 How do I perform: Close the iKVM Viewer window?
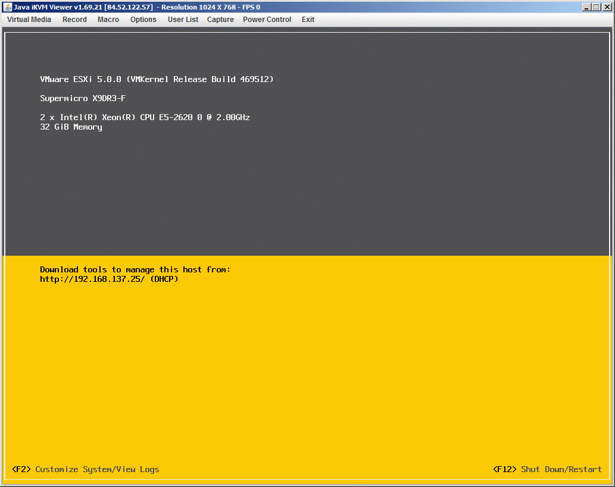(607, 7)
